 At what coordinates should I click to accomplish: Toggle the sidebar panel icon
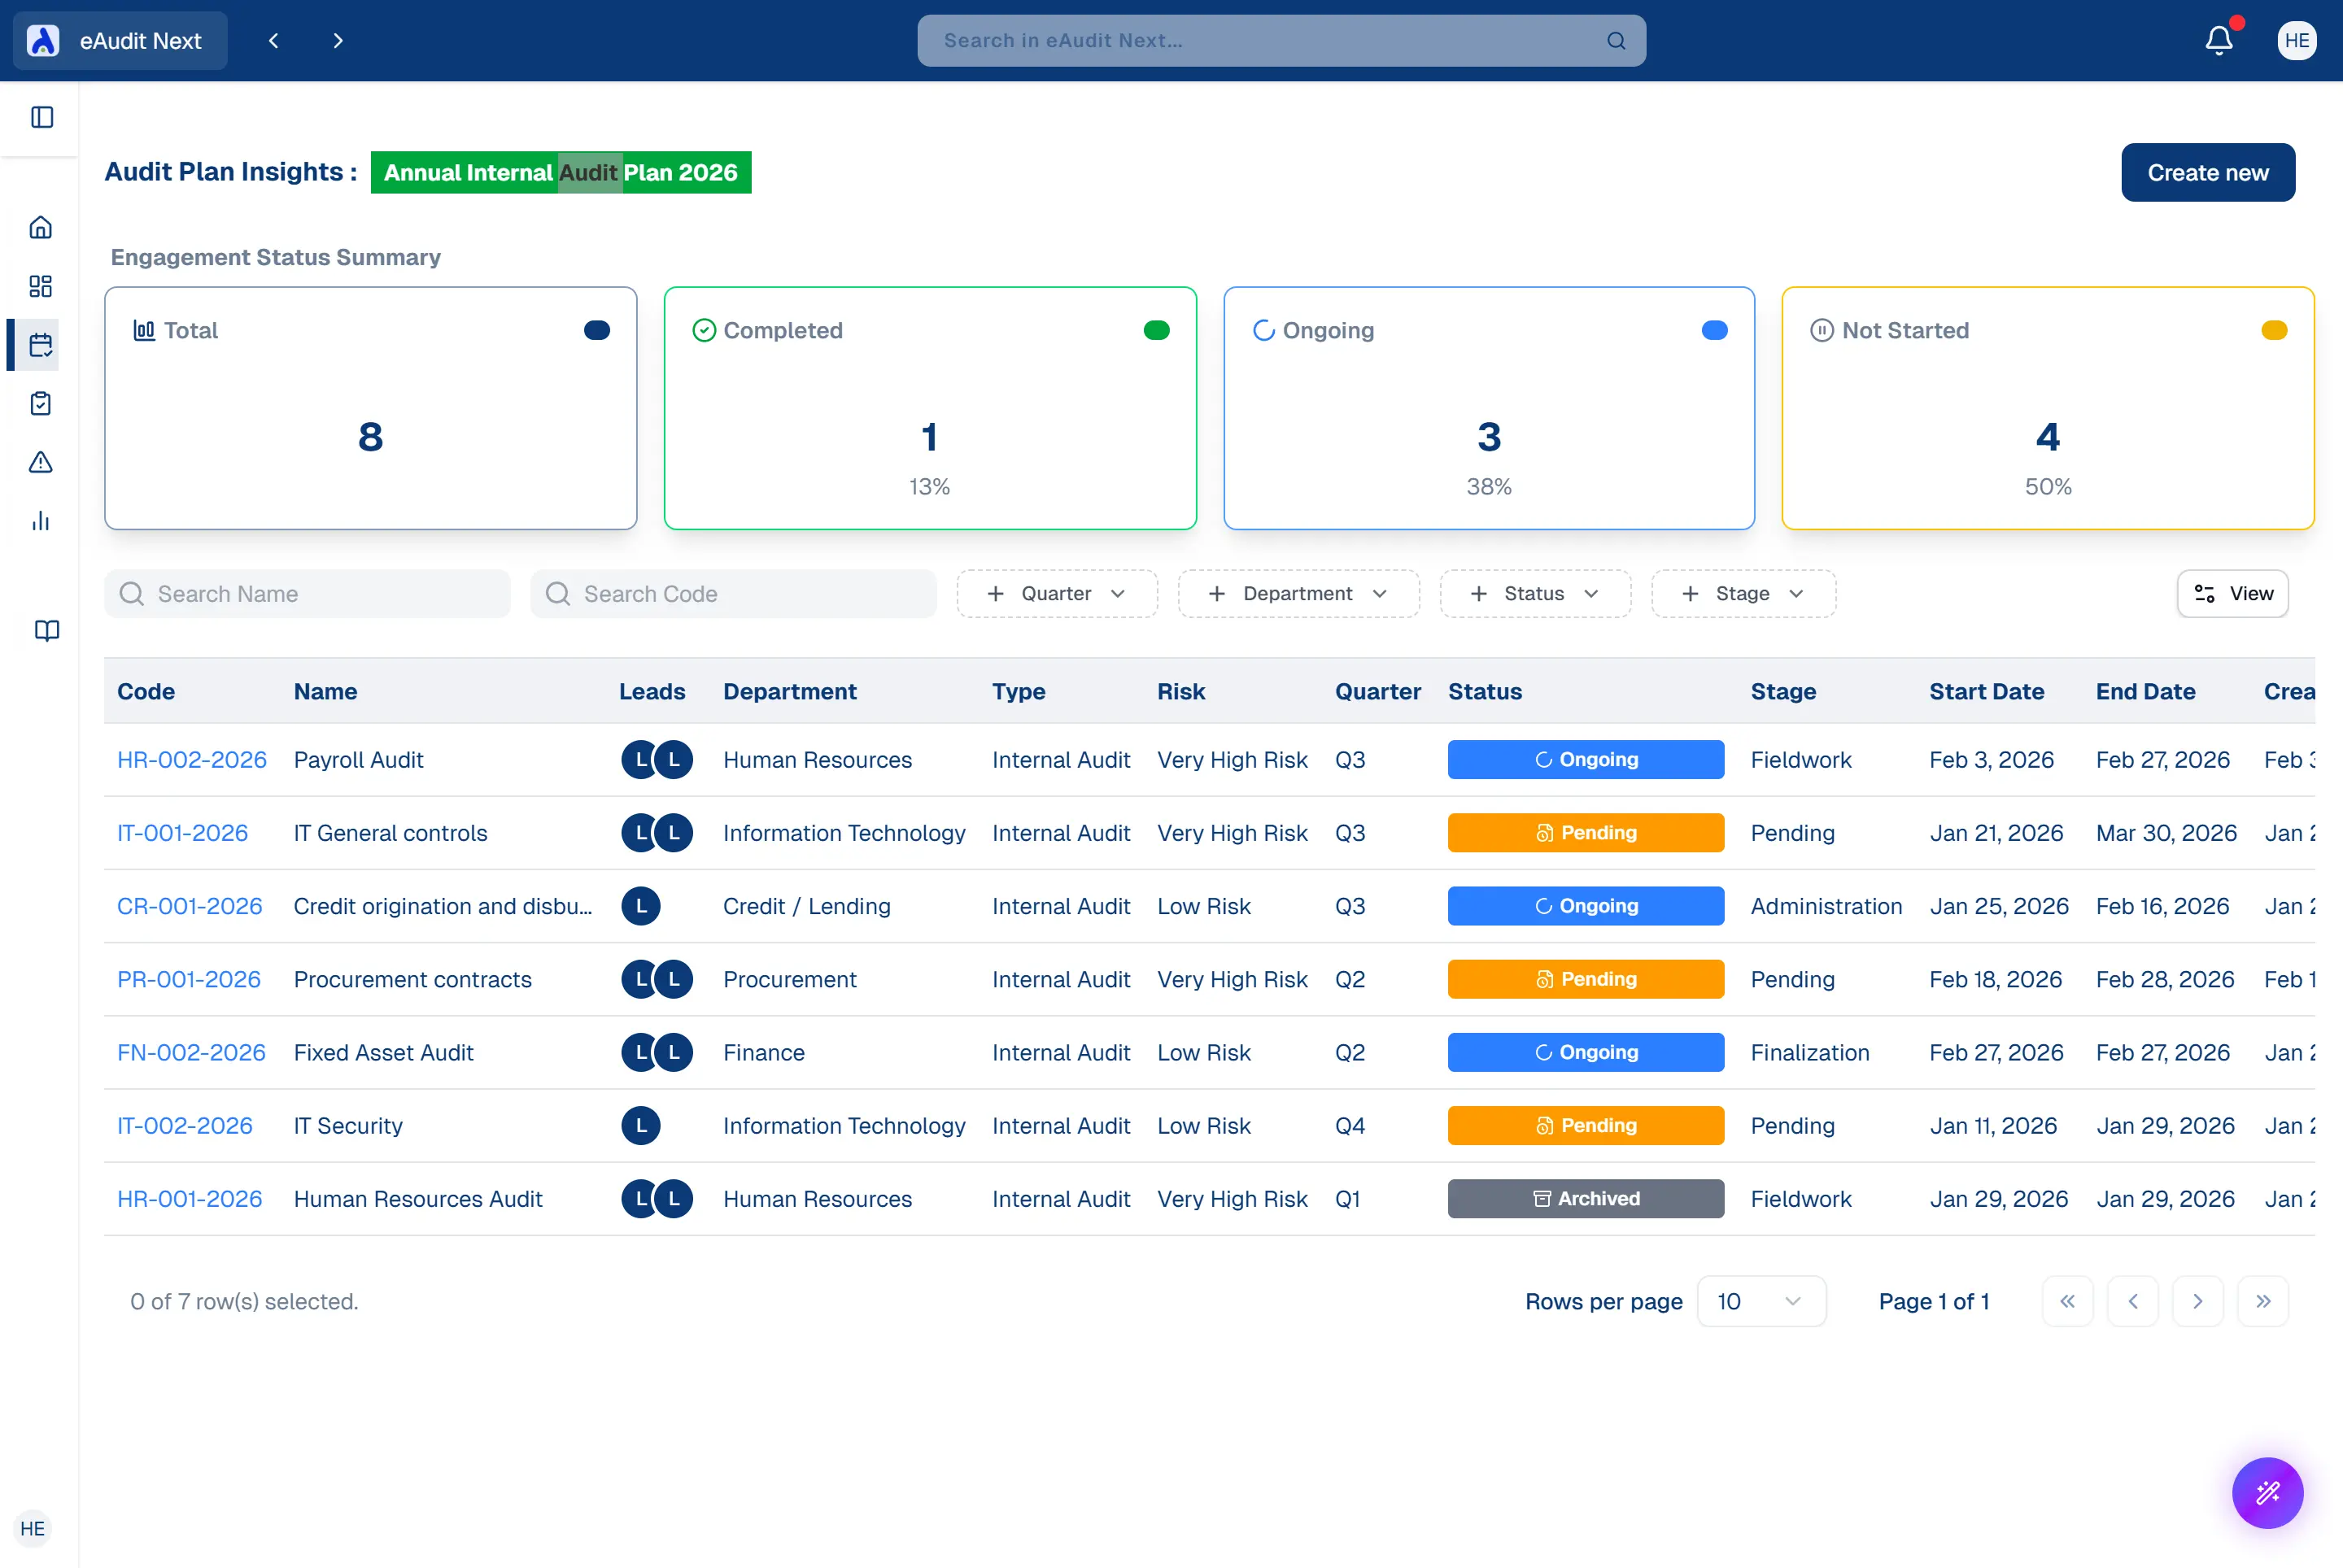coord(42,117)
